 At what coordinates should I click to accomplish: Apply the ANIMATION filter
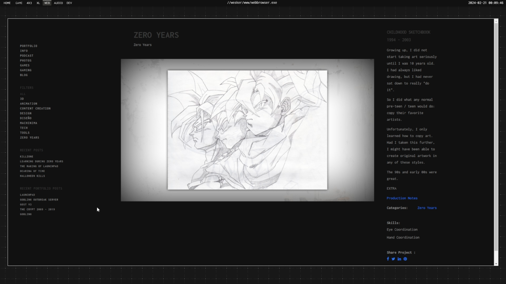coord(29,104)
